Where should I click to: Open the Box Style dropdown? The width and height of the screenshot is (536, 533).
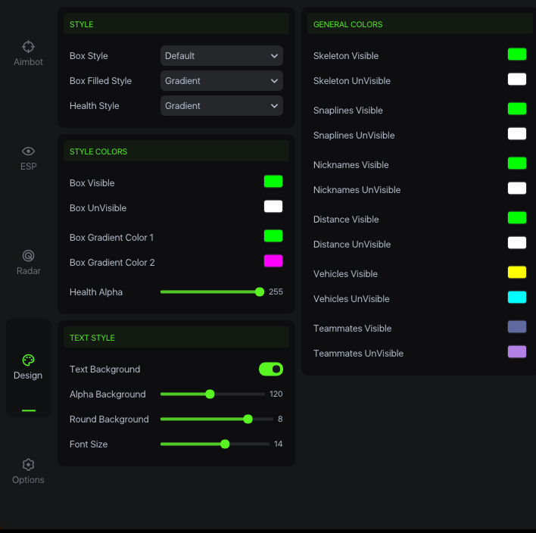pyautogui.click(x=221, y=56)
